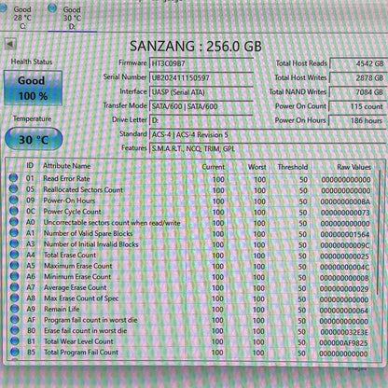This screenshot has width=388, height=388.
Task: Select the Remain Life attribute name
Action: click(x=62, y=309)
